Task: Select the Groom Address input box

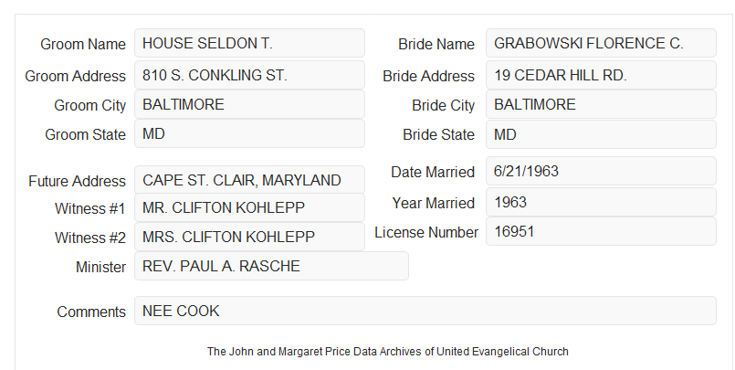Action: pyautogui.click(x=249, y=75)
